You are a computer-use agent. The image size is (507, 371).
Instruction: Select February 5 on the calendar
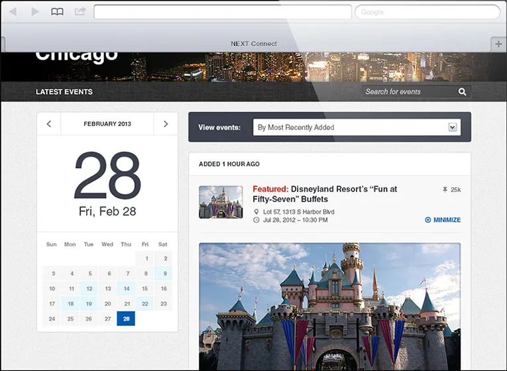[90, 274]
